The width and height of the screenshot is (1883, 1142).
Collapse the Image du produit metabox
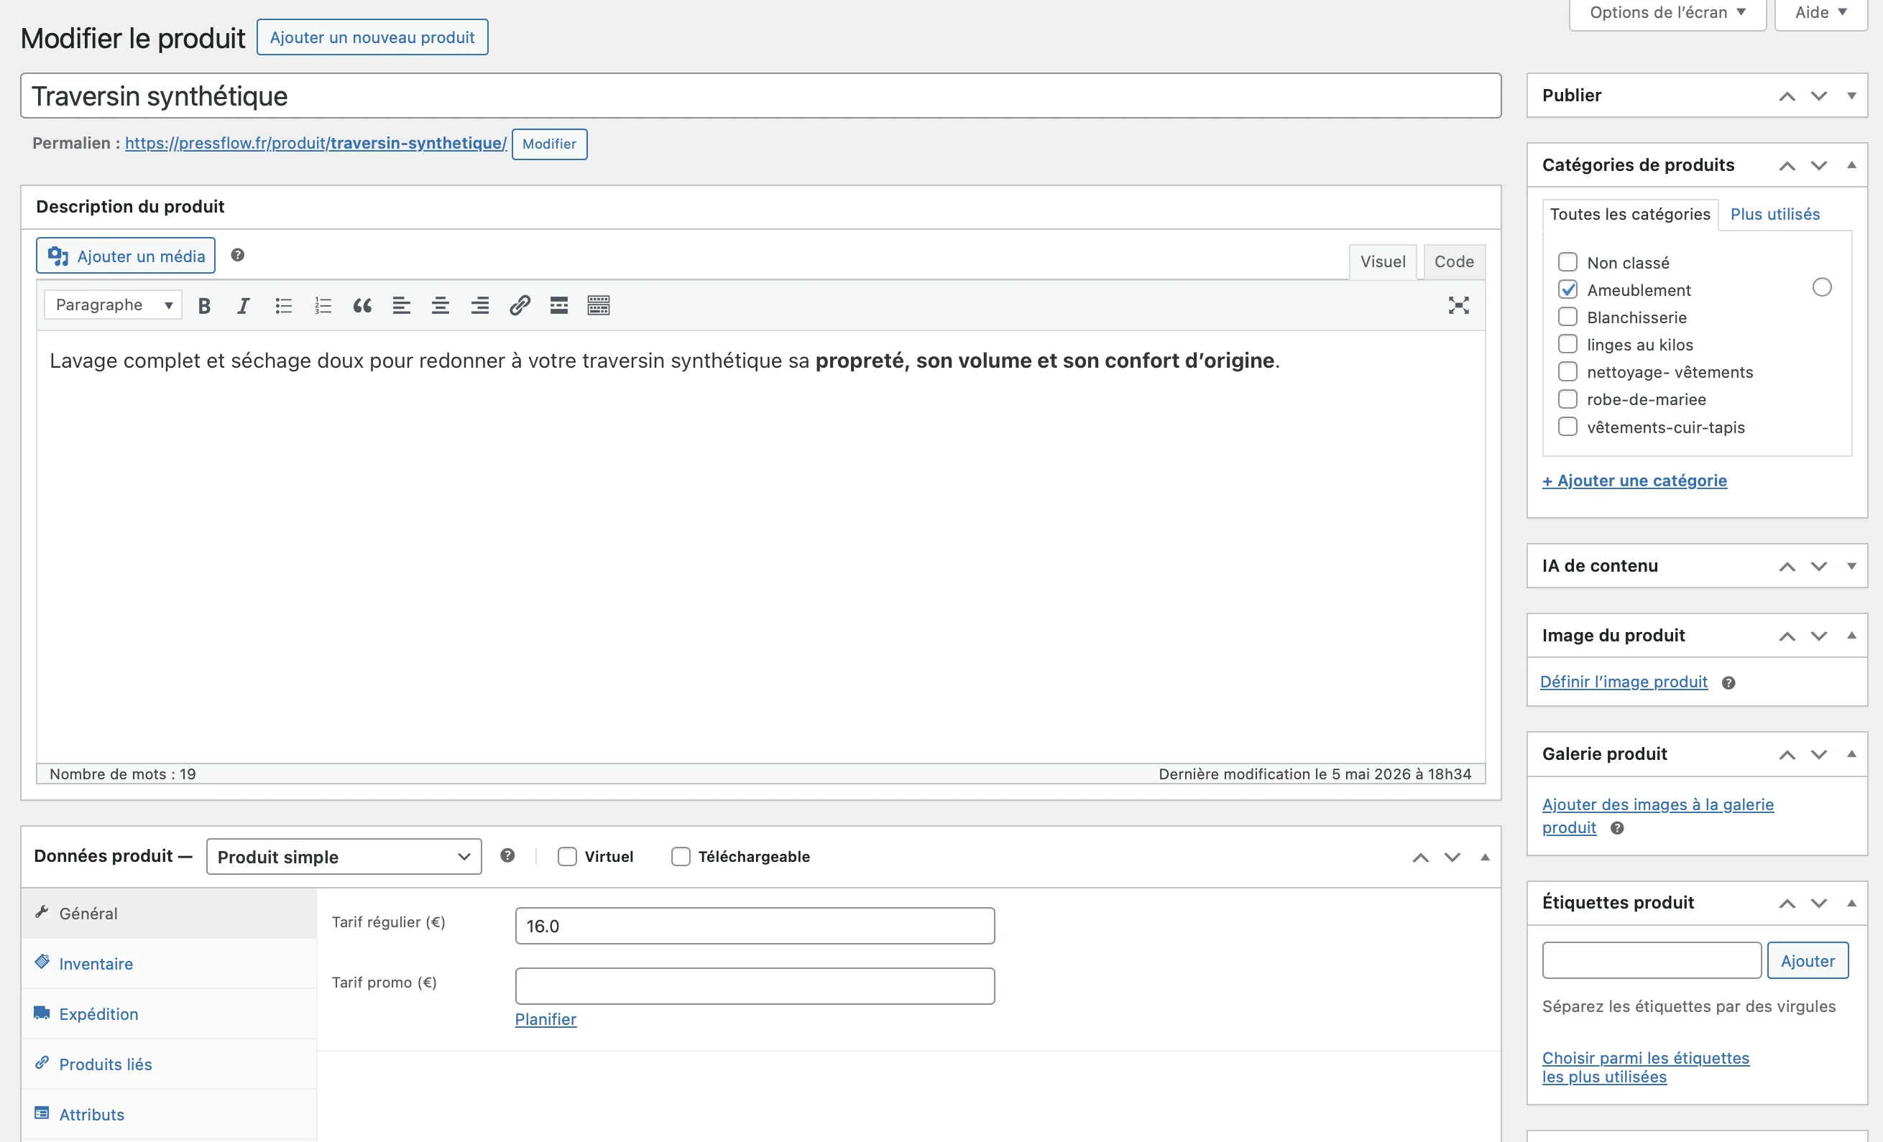pyautogui.click(x=1851, y=636)
